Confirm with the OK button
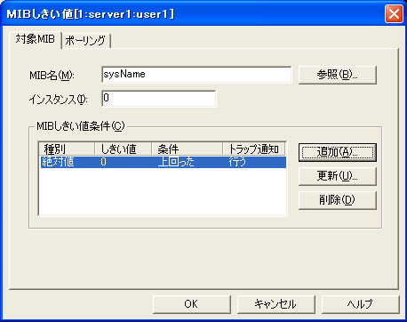The width and height of the screenshot is (407, 322). click(x=192, y=304)
